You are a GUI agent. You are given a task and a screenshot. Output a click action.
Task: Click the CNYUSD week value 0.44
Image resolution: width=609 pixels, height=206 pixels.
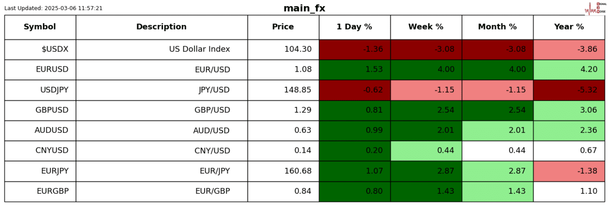pyautogui.click(x=426, y=150)
